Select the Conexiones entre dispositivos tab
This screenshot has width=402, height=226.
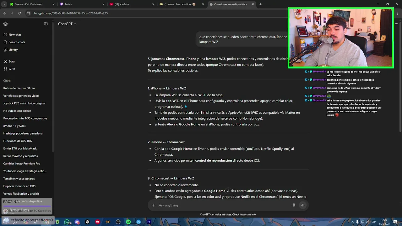(231, 4)
